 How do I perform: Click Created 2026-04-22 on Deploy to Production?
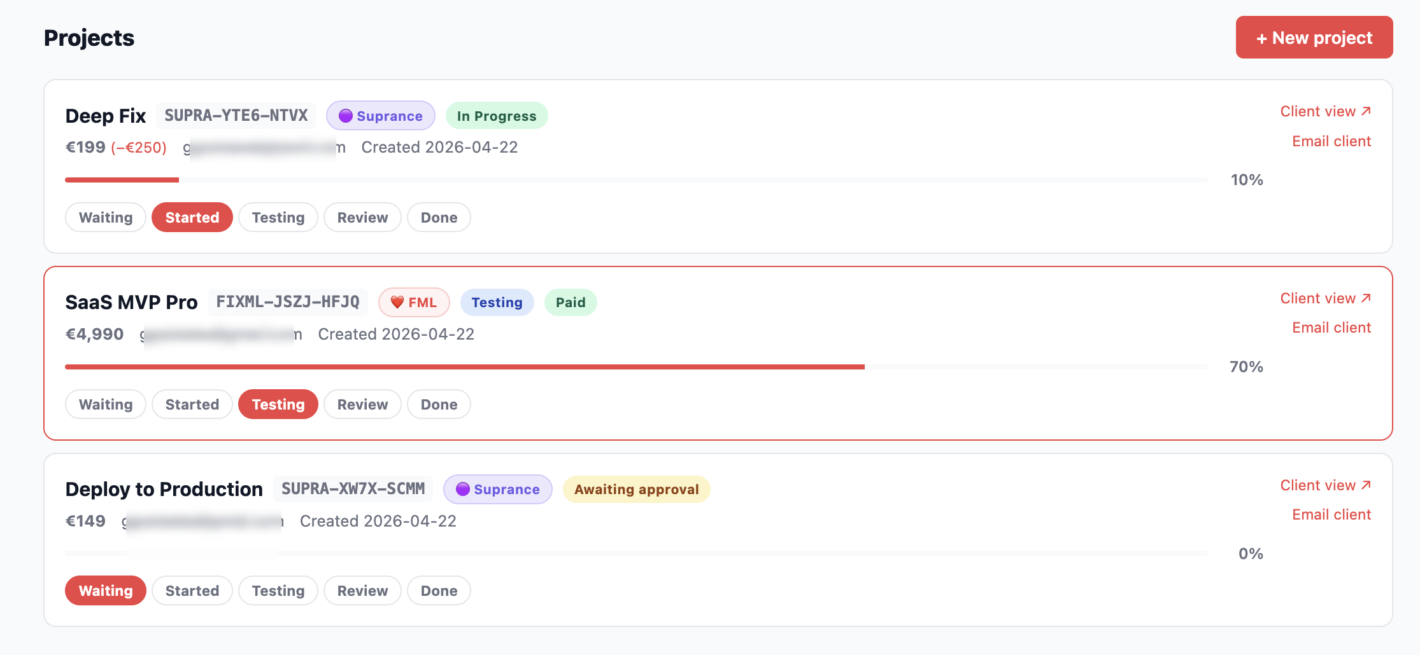pyautogui.click(x=378, y=521)
